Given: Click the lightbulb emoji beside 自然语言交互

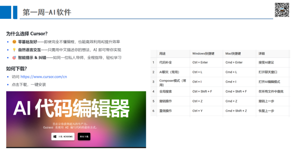Looking at the screenshot, I should pos(14,50).
